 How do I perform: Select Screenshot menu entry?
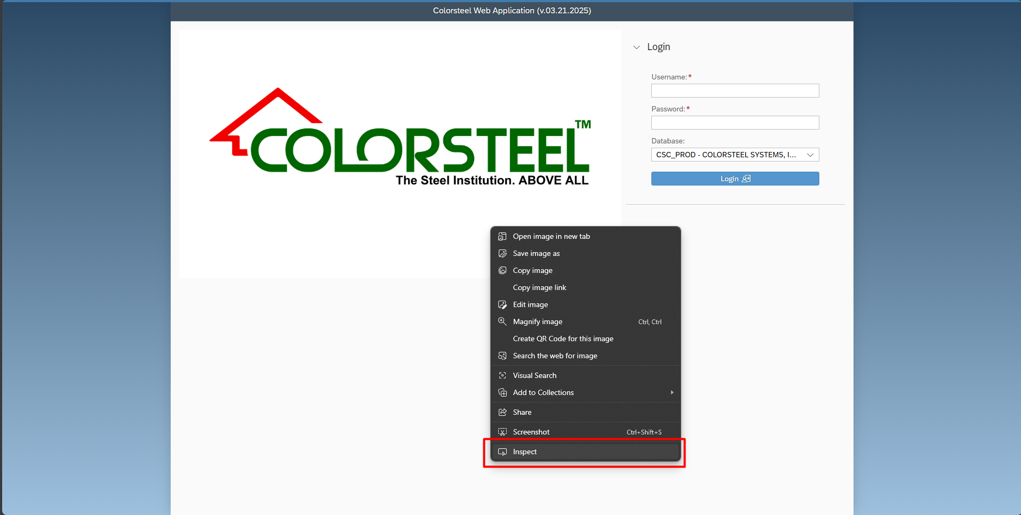pos(585,432)
